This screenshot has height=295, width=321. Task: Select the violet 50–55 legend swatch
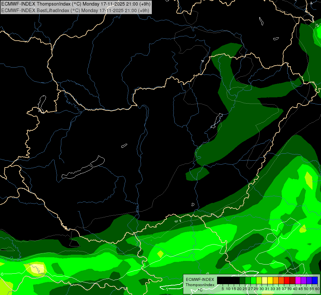point(309,281)
